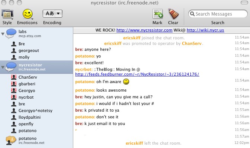
Task: Collapse the labs room member list
Action: [x=3, y=34]
